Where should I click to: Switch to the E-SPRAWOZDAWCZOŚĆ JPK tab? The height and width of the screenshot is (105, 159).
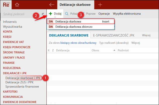click(114, 35)
